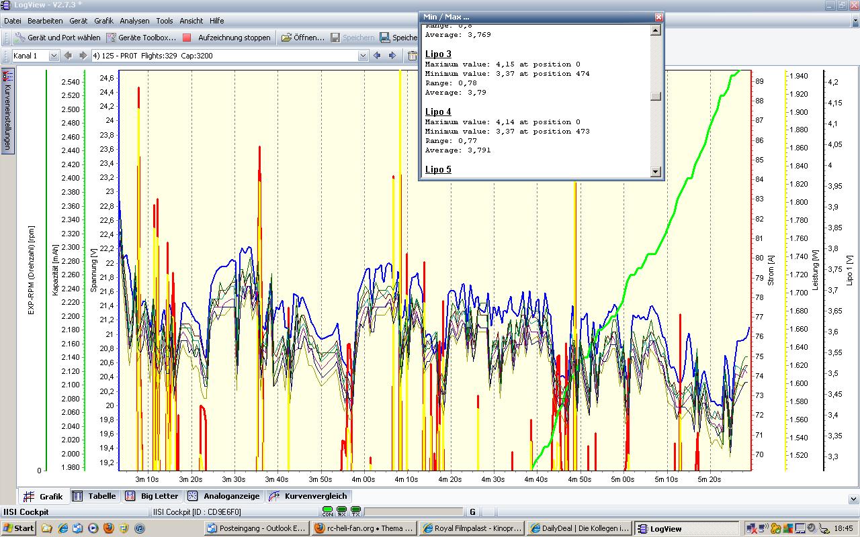Click the Lipo 4 heading

pyautogui.click(x=438, y=111)
